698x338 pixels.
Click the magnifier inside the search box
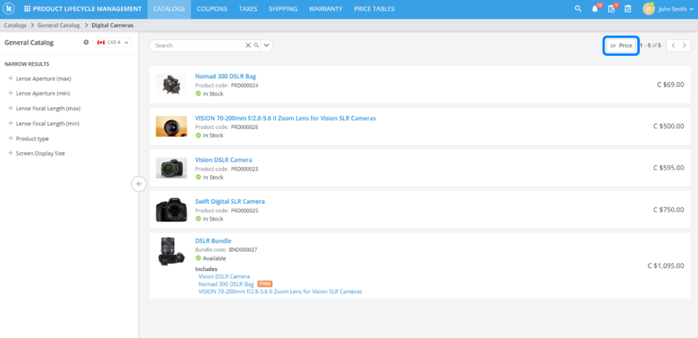click(x=256, y=45)
